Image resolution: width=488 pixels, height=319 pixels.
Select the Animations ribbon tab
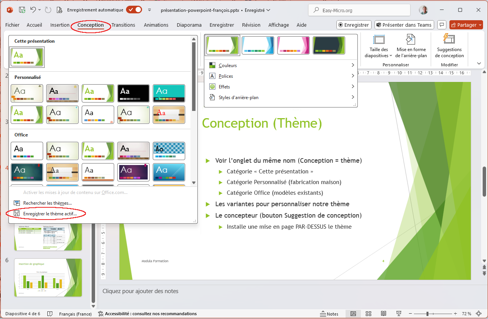156,25
